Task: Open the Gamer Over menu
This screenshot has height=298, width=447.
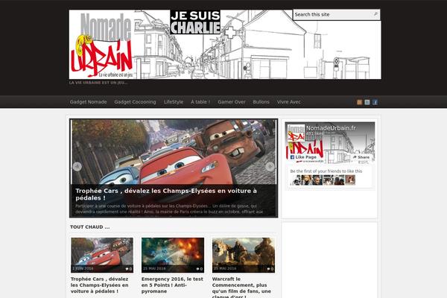Action: point(232,102)
